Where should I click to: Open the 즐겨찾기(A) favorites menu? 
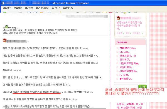tap(42, 8)
